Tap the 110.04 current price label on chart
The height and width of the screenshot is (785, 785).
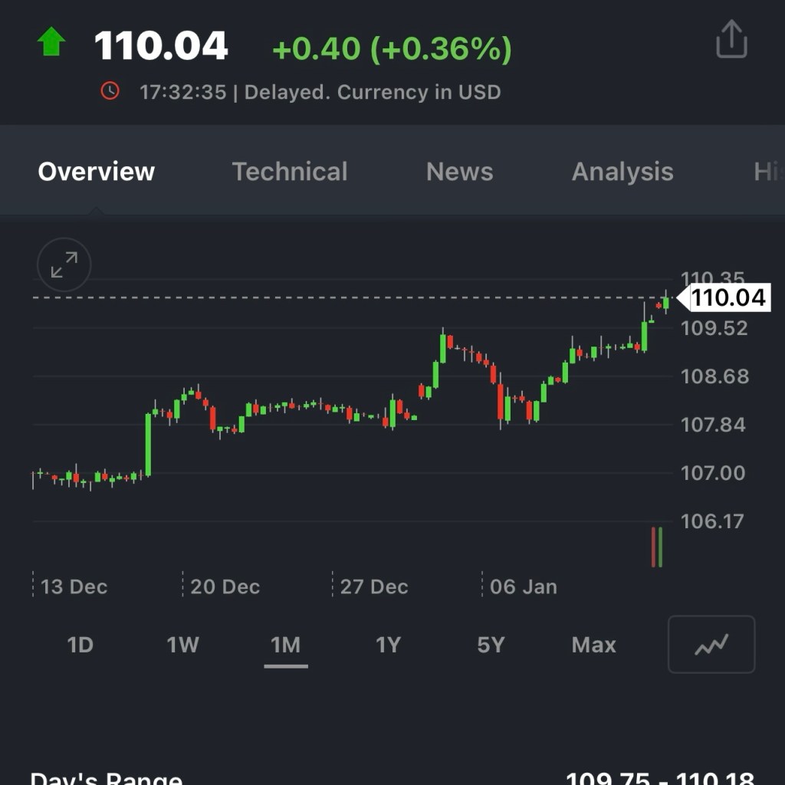(728, 297)
